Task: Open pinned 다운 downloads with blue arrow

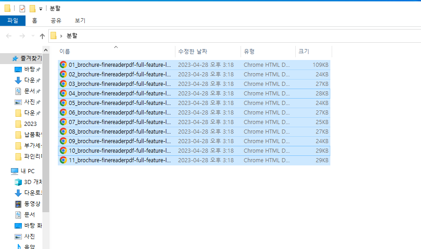Action: coord(27,80)
